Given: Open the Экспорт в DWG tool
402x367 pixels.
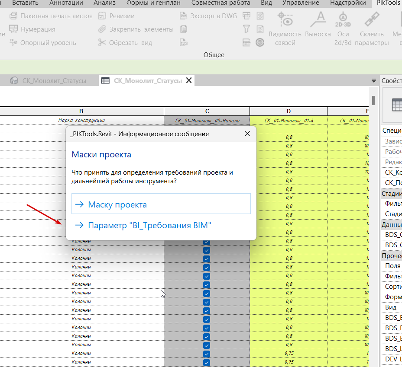Looking at the screenshot, I should point(183,16).
